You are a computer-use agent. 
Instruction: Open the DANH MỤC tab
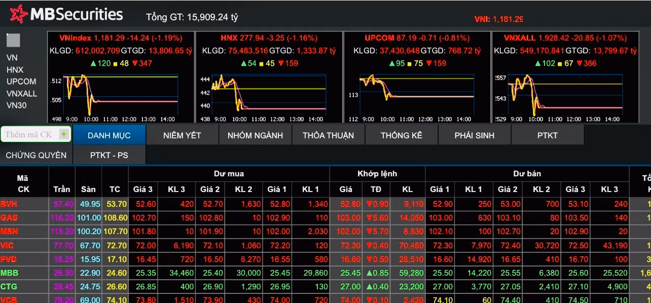coord(109,135)
